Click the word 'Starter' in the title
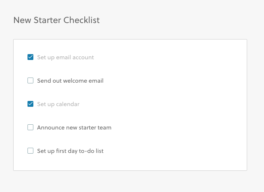 (x=47, y=20)
